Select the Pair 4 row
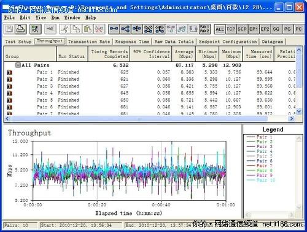The height and width of the screenshot is (232, 307). coord(149,93)
